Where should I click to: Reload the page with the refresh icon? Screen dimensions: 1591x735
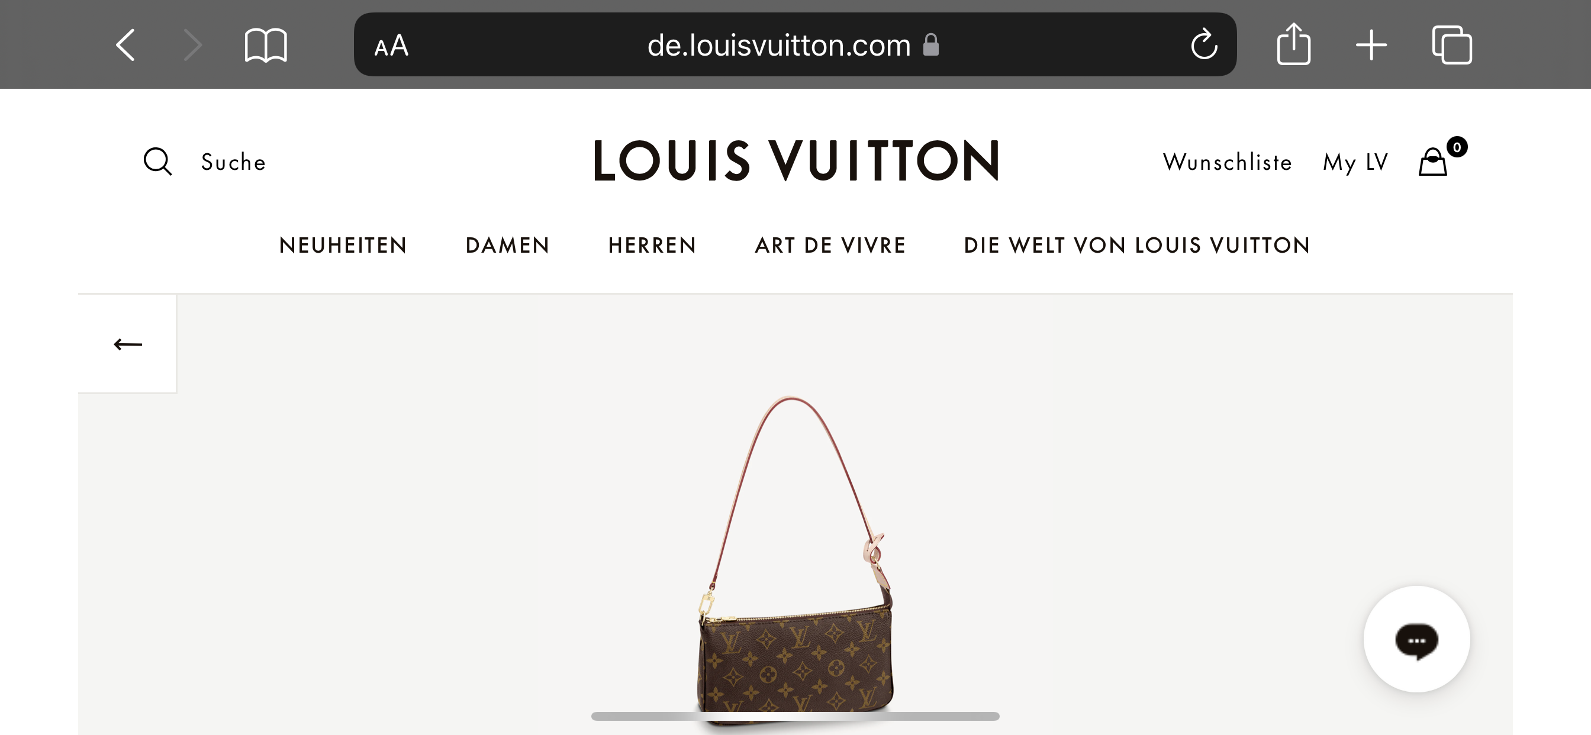click(1204, 44)
